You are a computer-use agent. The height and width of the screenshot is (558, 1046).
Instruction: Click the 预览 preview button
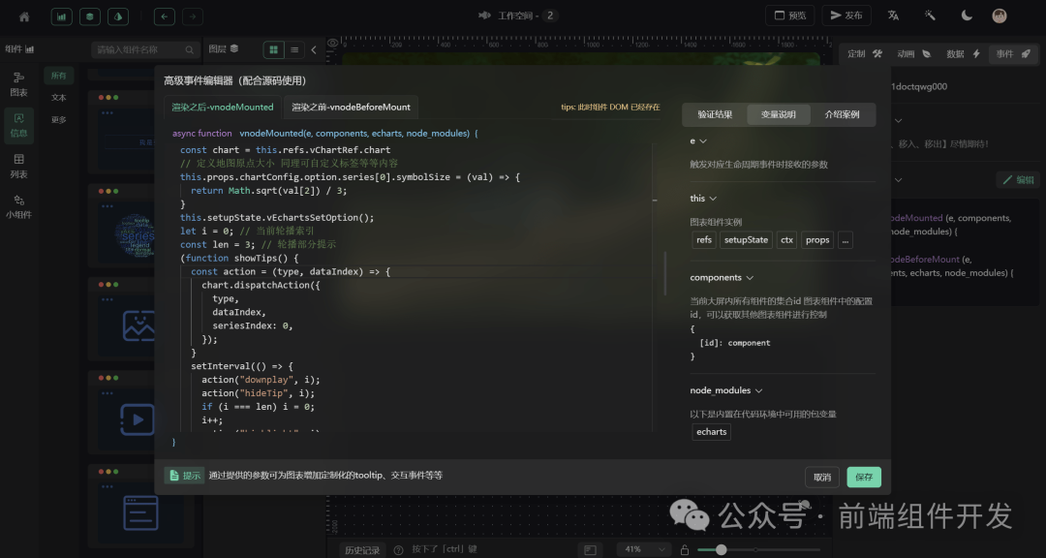tap(790, 16)
